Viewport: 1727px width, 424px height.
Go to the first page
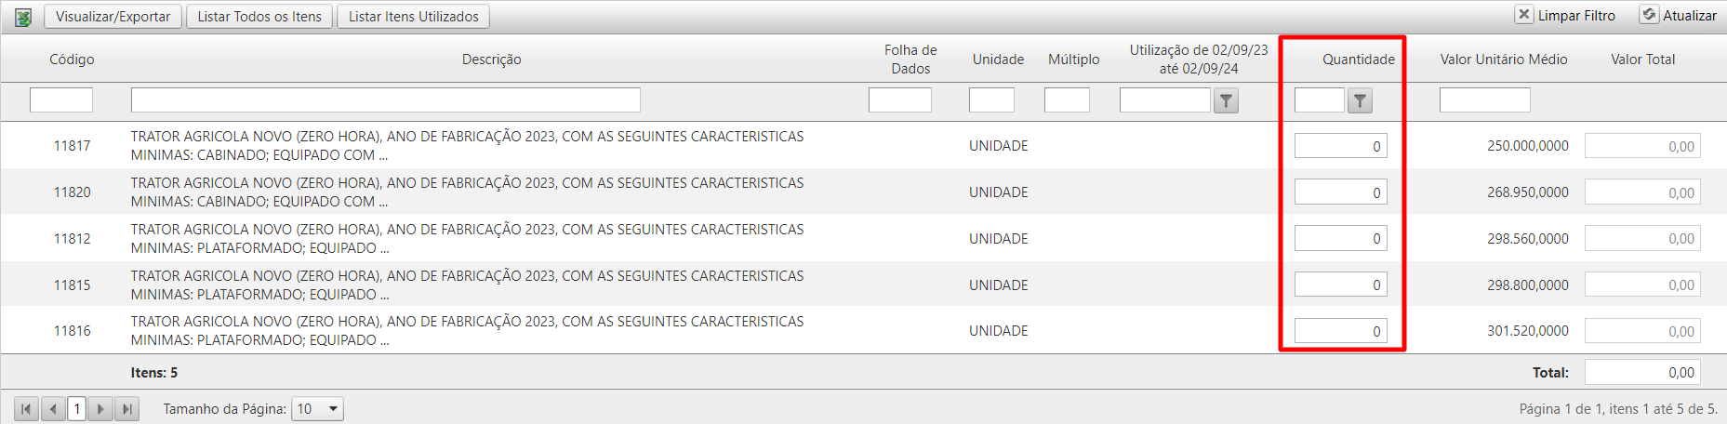[26, 409]
